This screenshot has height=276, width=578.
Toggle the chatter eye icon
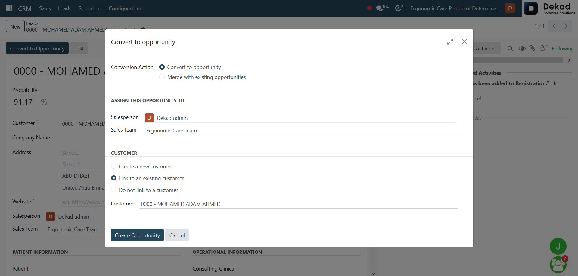point(522,48)
